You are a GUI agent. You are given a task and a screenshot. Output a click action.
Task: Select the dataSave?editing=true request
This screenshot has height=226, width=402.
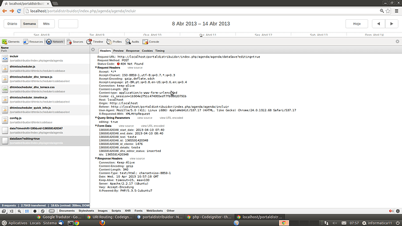(45, 141)
